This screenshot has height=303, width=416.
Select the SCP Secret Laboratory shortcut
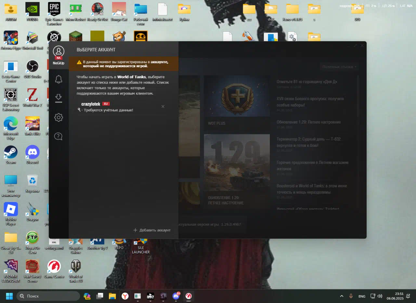(11, 100)
